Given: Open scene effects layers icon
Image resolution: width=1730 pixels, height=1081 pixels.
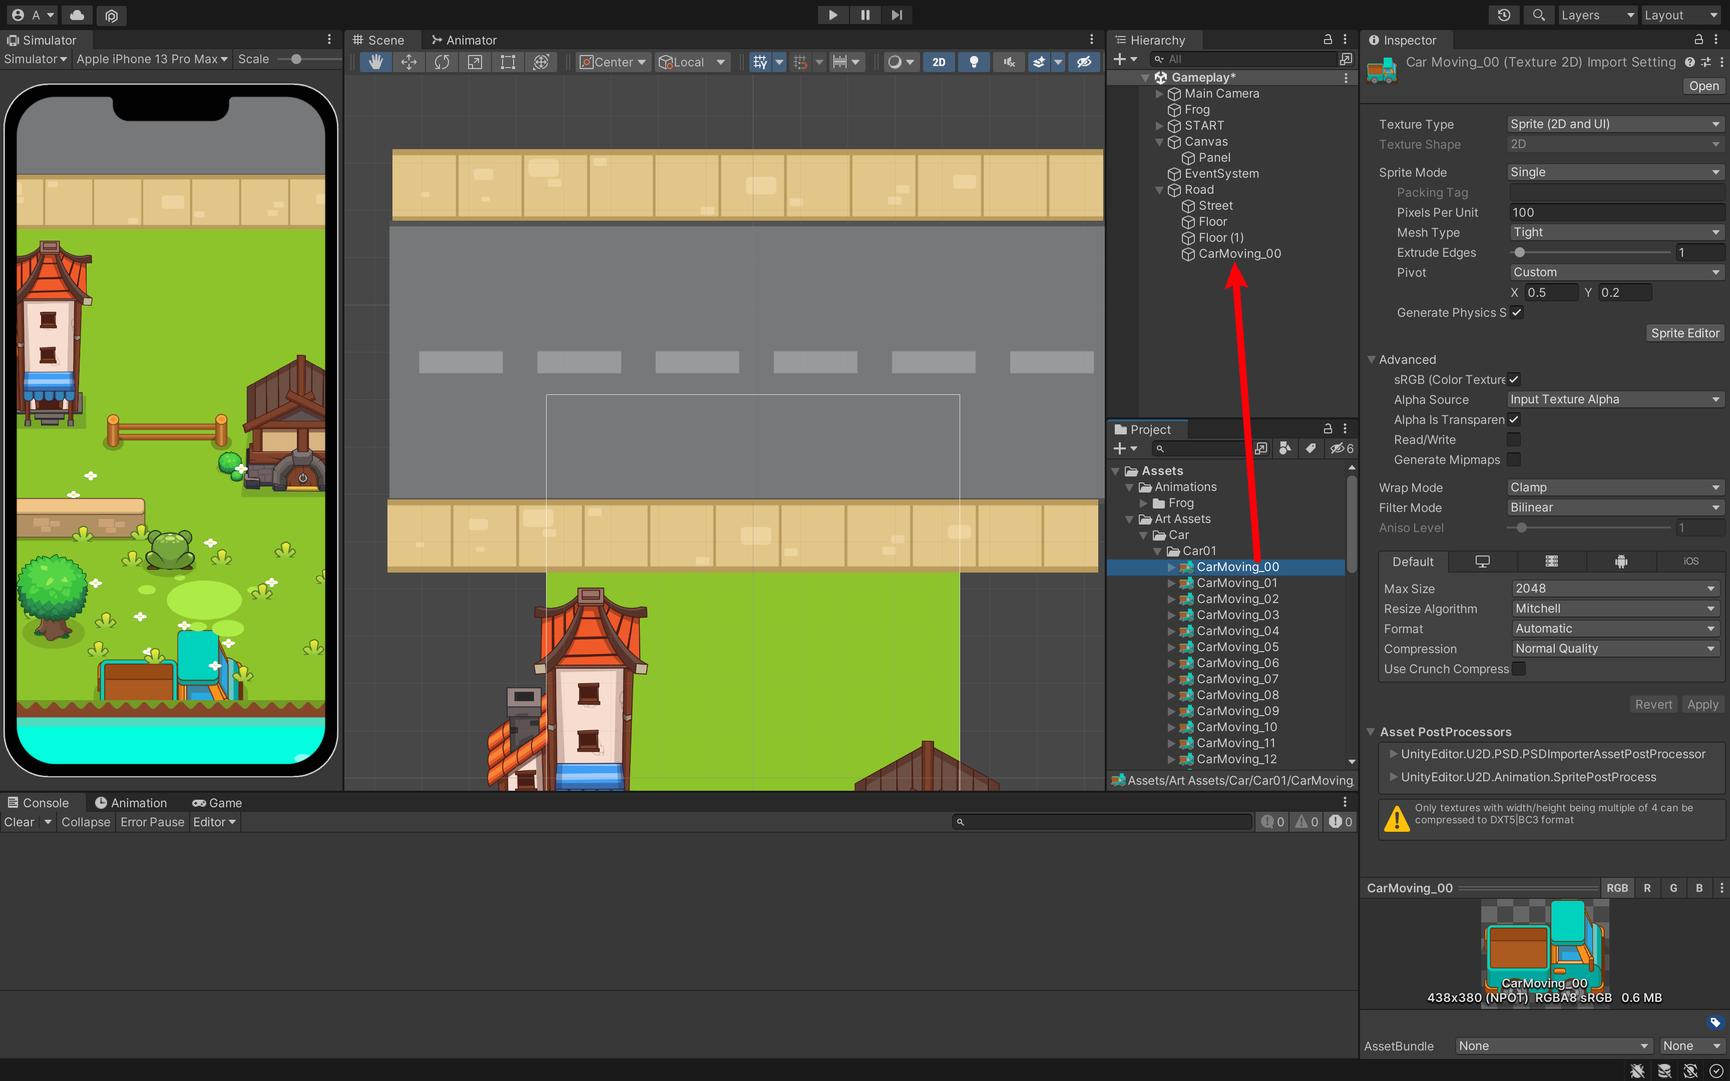Looking at the screenshot, I should [x=1039, y=62].
